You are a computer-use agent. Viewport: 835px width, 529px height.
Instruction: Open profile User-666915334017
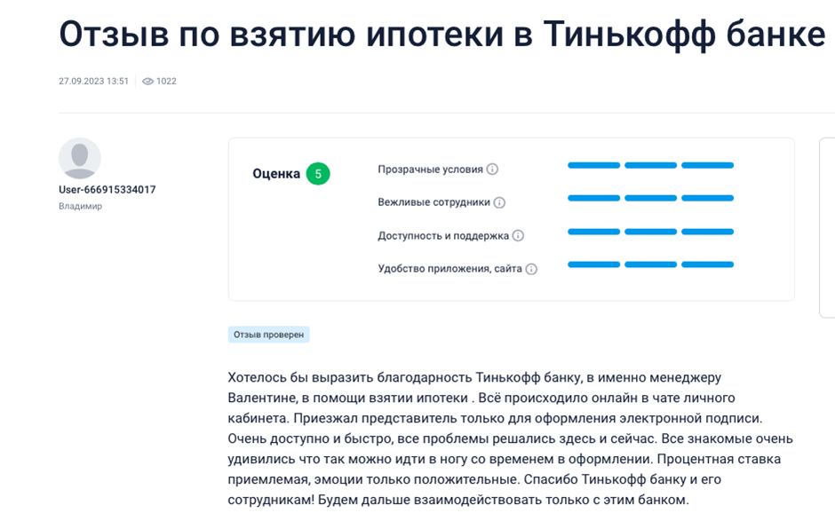pos(107,189)
